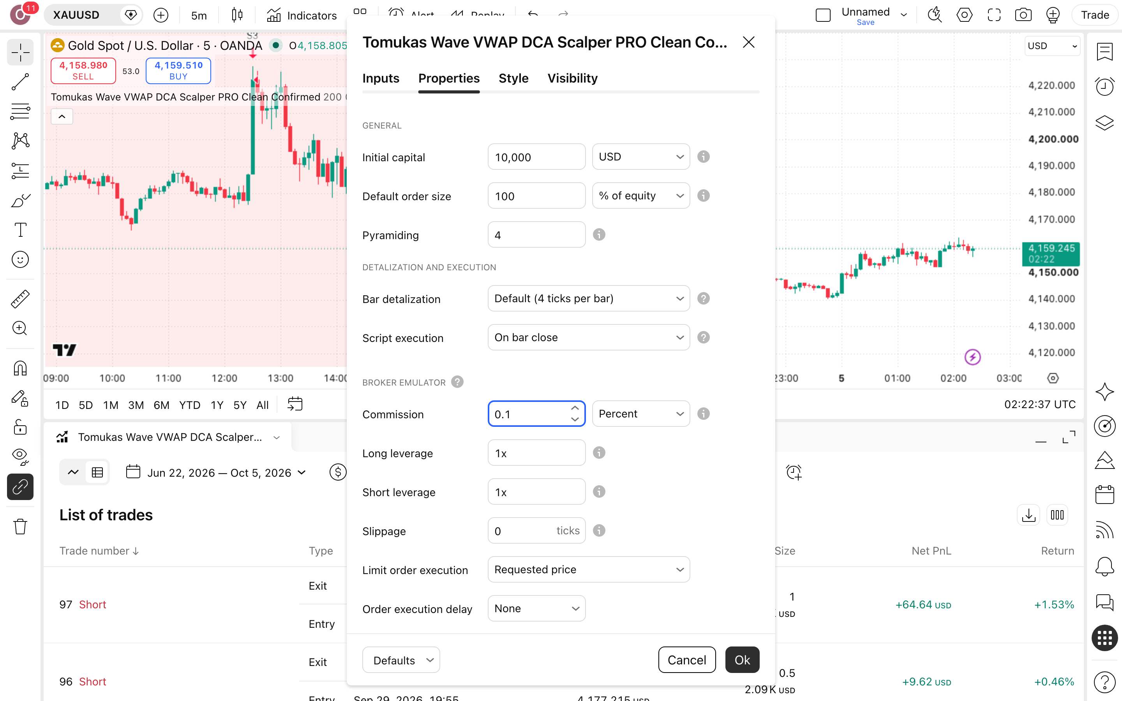The height and width of the screenshot is (701, 1122).
Task: Open the initial capital currency USD dropdown
Action: (641, 157)
